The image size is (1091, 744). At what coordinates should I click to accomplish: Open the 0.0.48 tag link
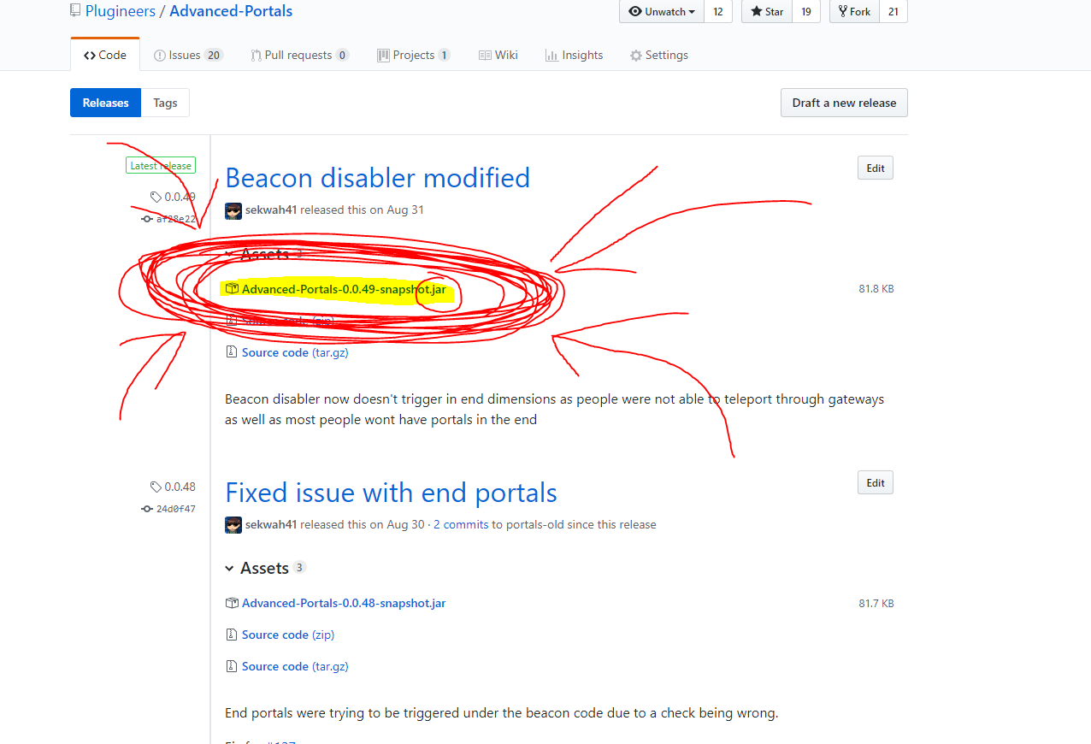click(180, 487)
